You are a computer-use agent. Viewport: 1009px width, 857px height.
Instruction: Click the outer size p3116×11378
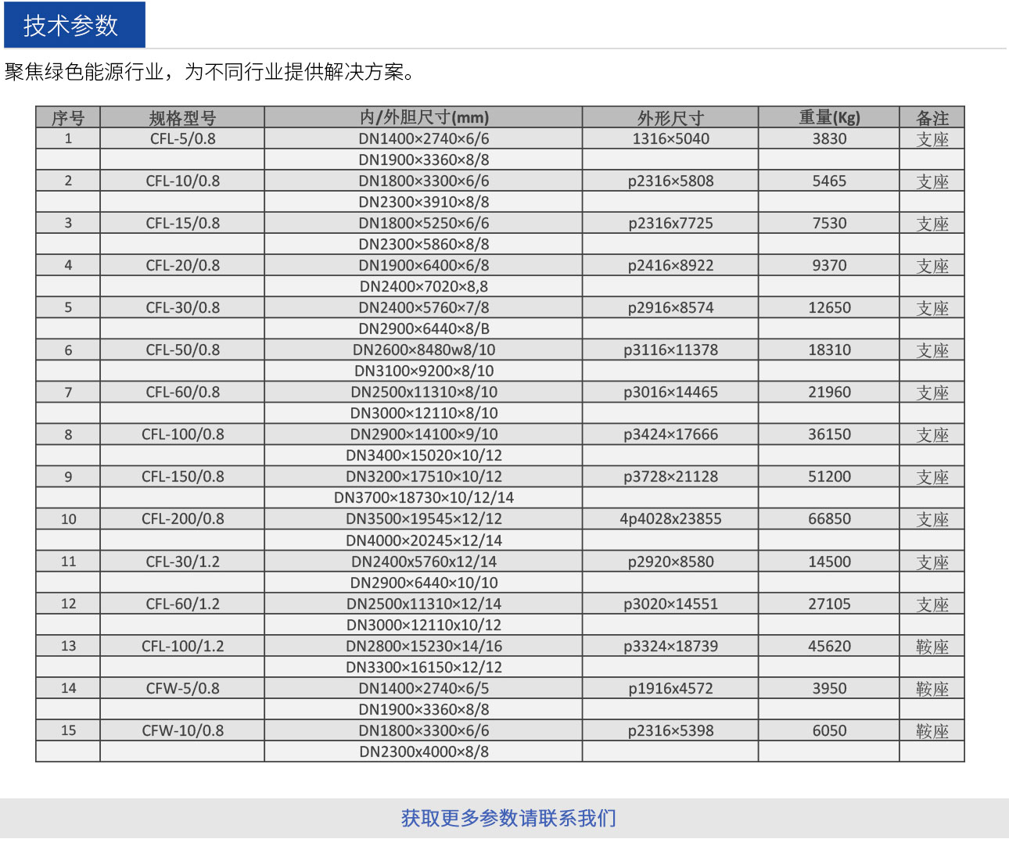[x=670, y=350]
